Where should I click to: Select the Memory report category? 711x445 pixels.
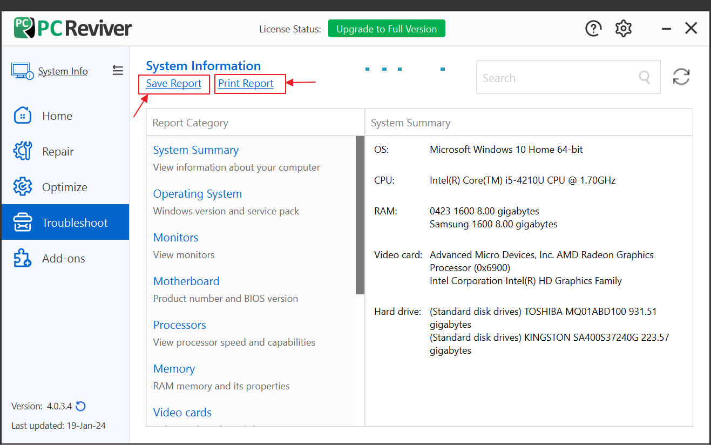coord(174,369)
